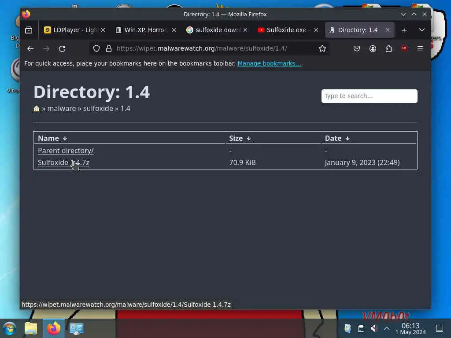Click the Name sort arrow
This screenshot has width=451, height=338.
click(x=65, y=139)
